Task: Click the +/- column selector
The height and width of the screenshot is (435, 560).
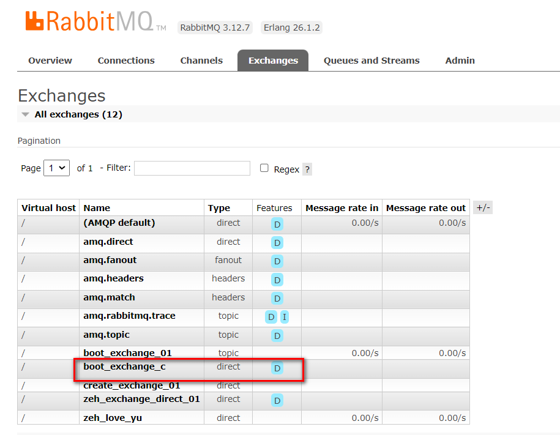Action: 482,208
